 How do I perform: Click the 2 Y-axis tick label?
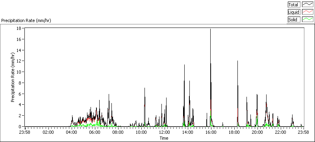(20, 116)
